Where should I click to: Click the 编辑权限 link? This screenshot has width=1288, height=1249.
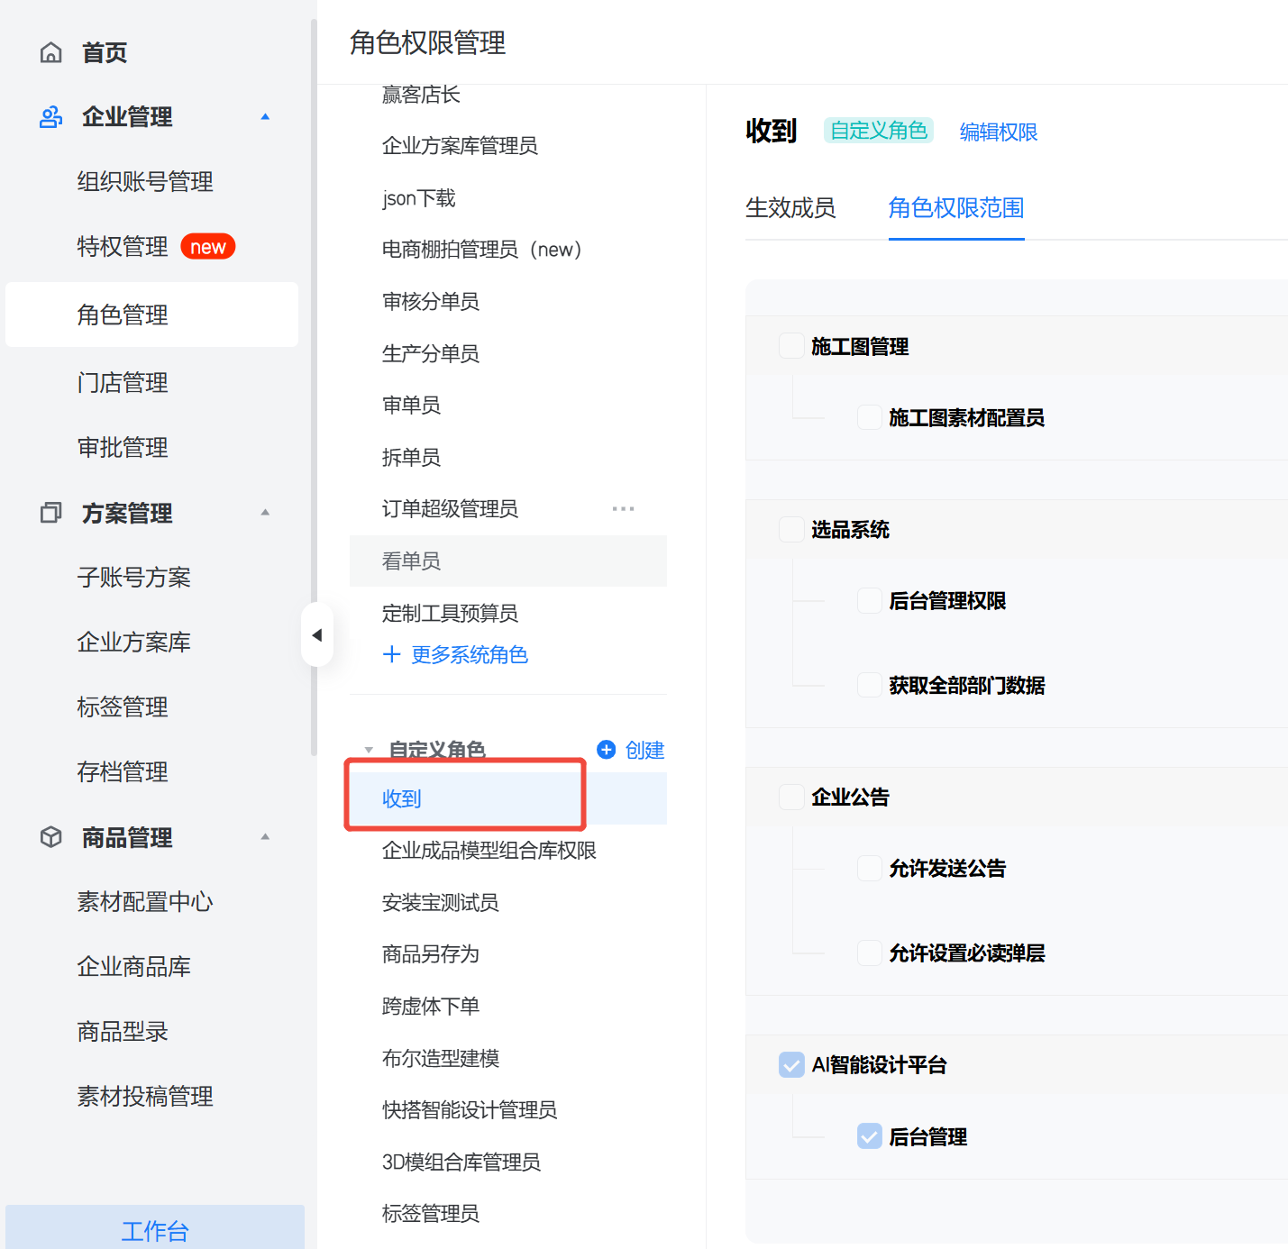(x=998, y=132)
